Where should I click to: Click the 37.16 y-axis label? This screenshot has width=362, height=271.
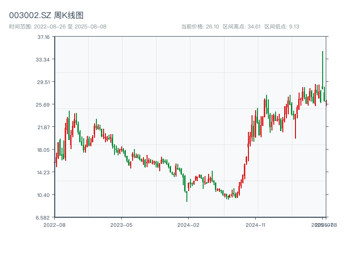tap(43, 37)
